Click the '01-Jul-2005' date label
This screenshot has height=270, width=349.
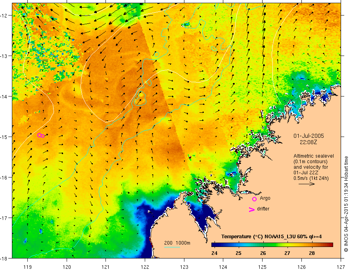pyautogui.click(x=309, y=136)
